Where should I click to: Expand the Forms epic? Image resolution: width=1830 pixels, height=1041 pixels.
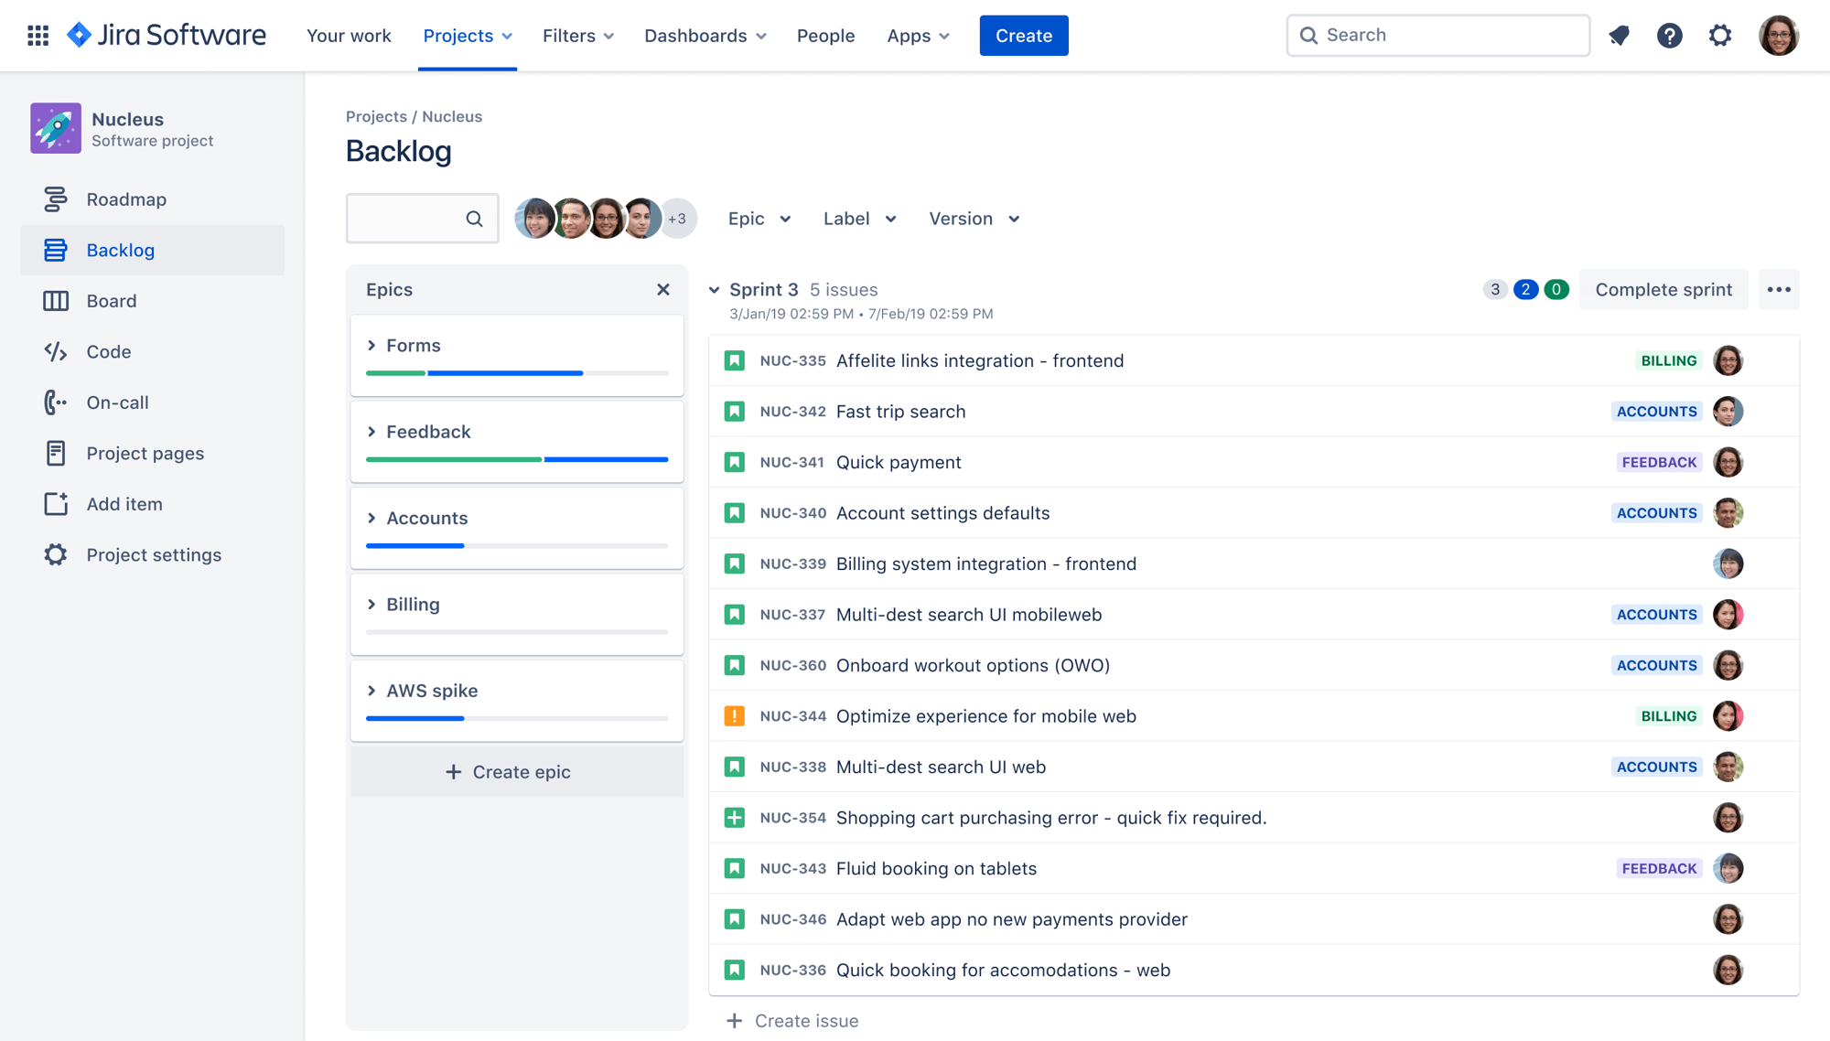click(x=371, y=345)
